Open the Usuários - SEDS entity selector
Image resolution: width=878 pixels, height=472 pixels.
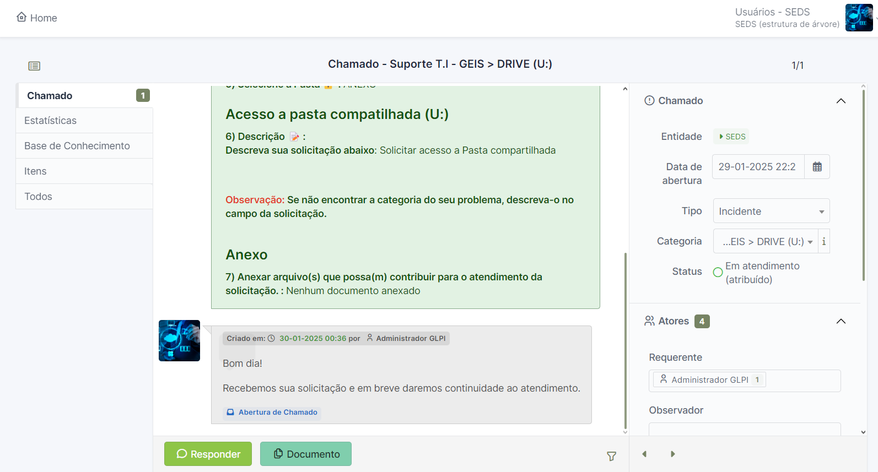(787, 18)
